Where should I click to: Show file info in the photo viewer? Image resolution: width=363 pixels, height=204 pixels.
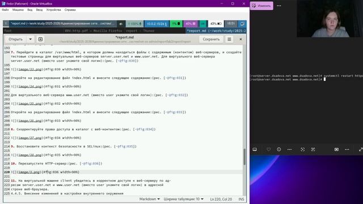tap(278, 150)
